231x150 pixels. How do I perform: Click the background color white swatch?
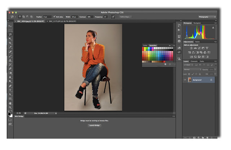12,116
